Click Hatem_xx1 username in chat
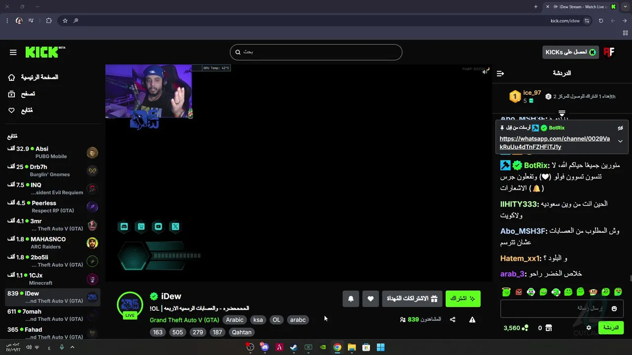The image size is (632, 355). pos(520,258)
